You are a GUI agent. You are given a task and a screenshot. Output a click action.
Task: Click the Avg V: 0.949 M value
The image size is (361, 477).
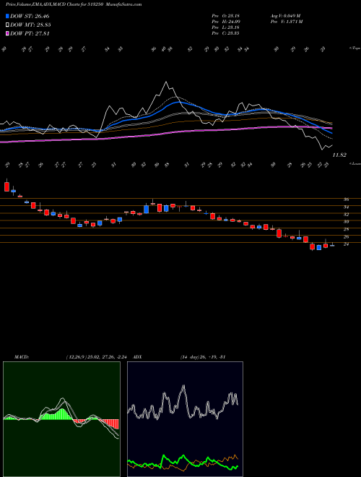pyautogui.click(x=286, y=16)
